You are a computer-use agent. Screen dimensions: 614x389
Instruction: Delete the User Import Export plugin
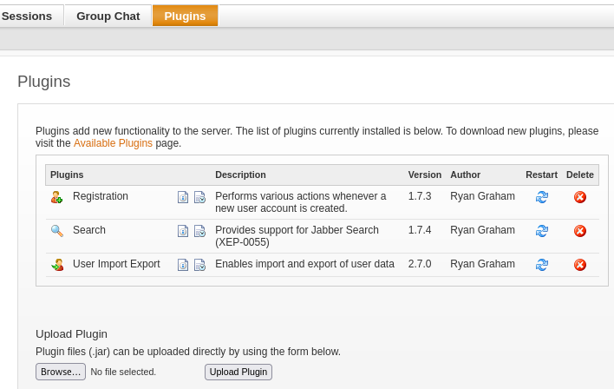580,265
